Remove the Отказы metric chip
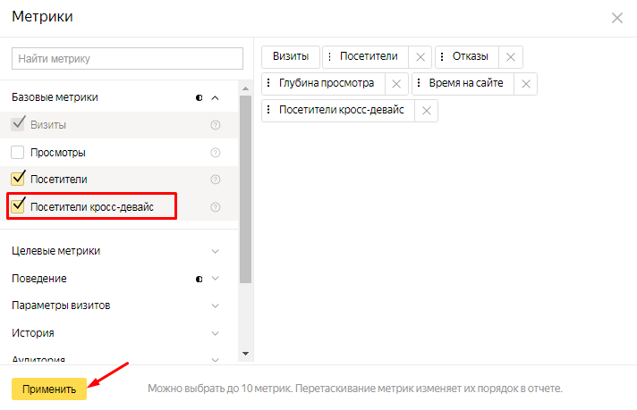 [511, 57]
